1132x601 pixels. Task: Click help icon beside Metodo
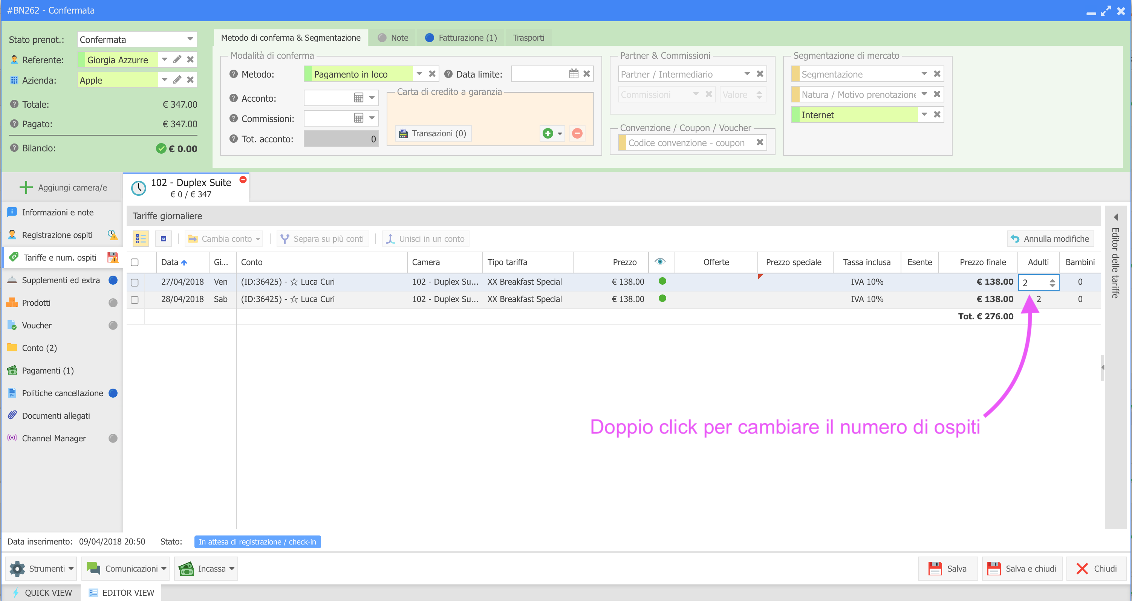point(234,74)
